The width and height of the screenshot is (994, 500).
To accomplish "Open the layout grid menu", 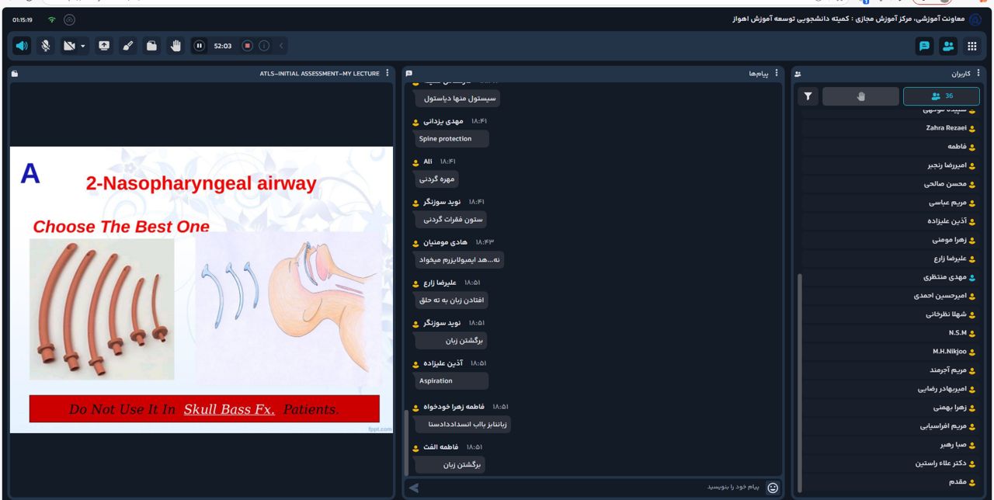I will click(971, 46).
